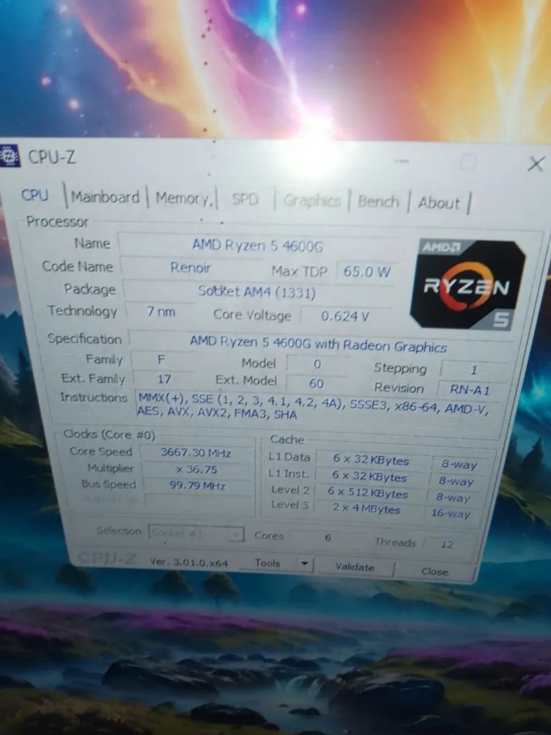Expand the Socket selection combo box

coord(196,533)
